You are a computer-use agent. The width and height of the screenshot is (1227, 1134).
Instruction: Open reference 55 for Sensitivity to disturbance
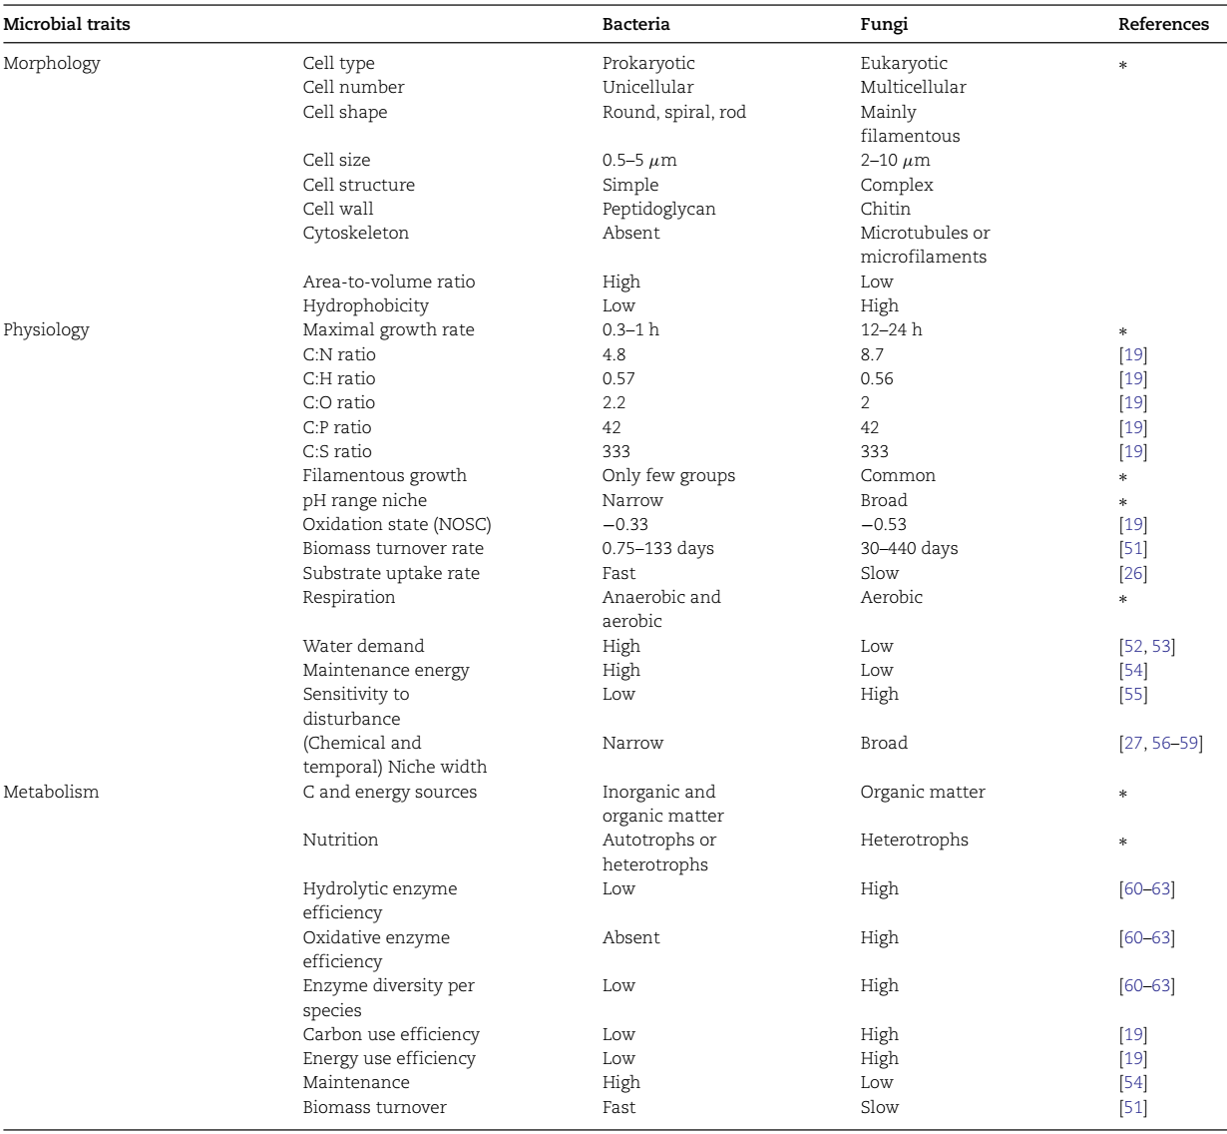1133,694
